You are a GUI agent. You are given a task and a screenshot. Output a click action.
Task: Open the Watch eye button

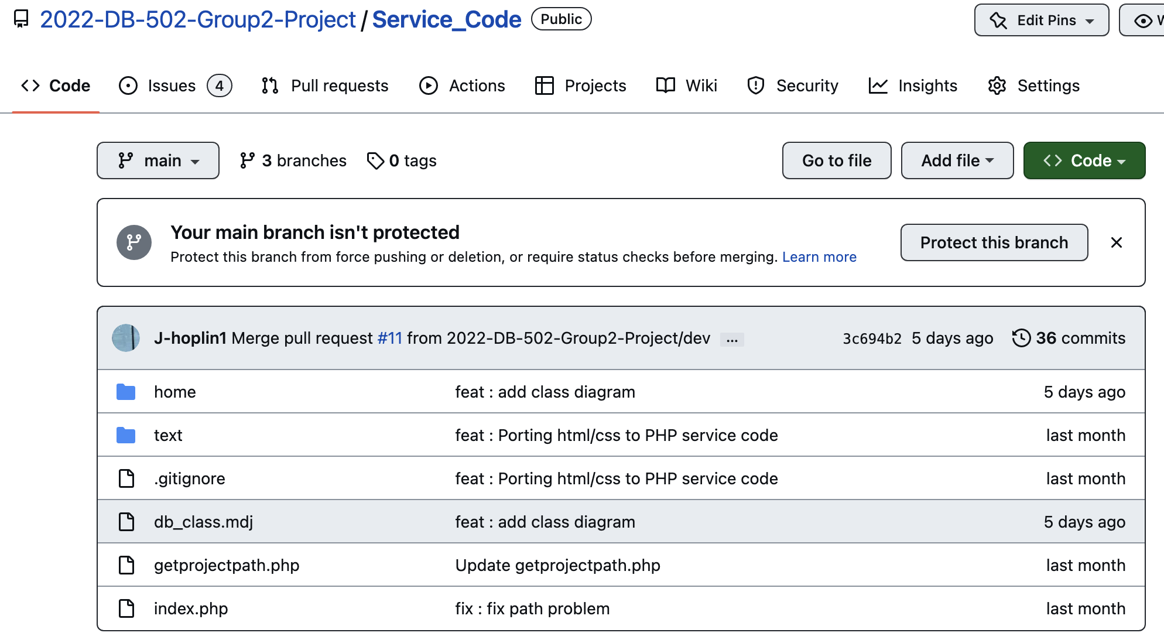(1142, 20)
